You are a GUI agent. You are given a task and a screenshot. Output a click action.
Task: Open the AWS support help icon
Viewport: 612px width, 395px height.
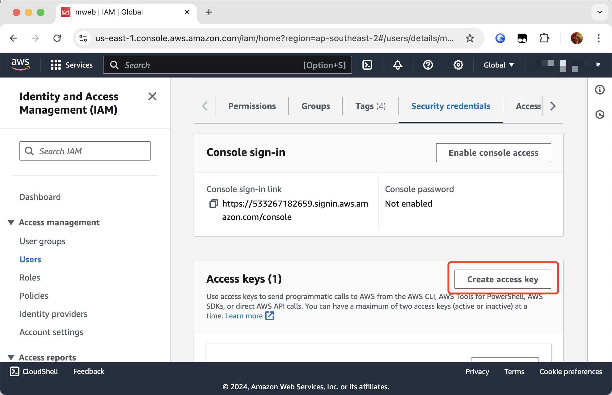428,65
